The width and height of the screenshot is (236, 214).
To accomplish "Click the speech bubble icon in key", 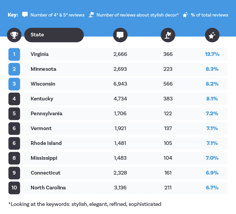I will pyautogui.click(x=25, y=14).
